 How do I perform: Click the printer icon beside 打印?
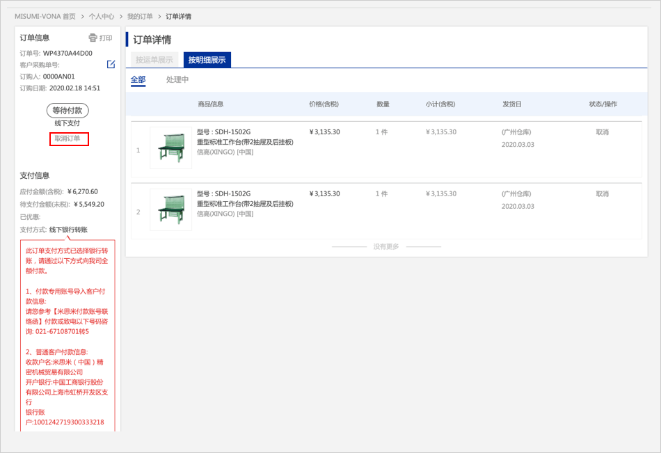point(93,38)
